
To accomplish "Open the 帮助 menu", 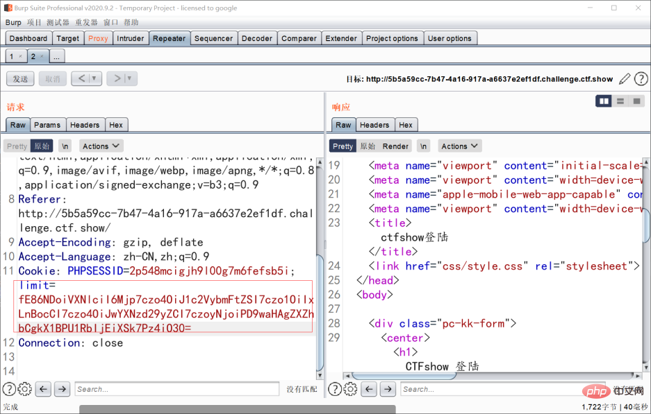I will click(x=131, y=22).
